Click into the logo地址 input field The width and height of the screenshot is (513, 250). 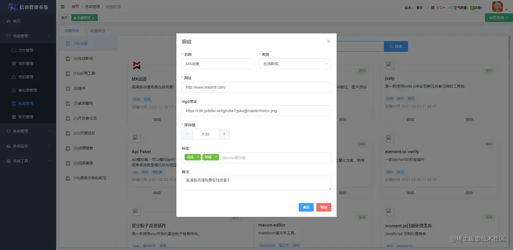[x=256, y=111]
